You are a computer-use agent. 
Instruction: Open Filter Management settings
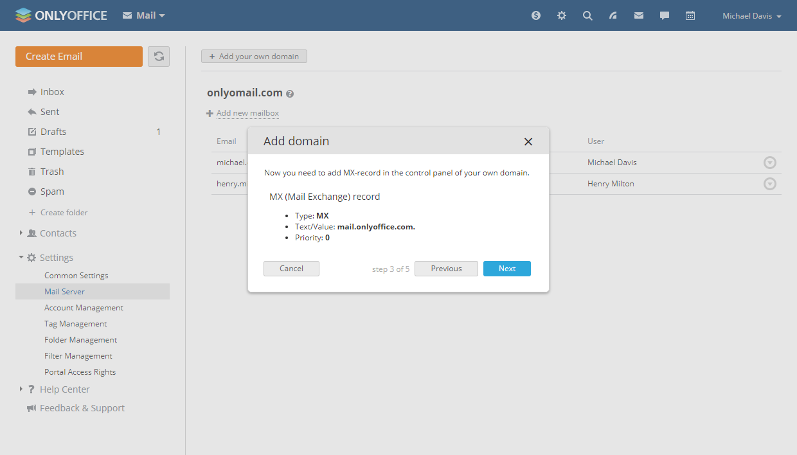point(78,356)
